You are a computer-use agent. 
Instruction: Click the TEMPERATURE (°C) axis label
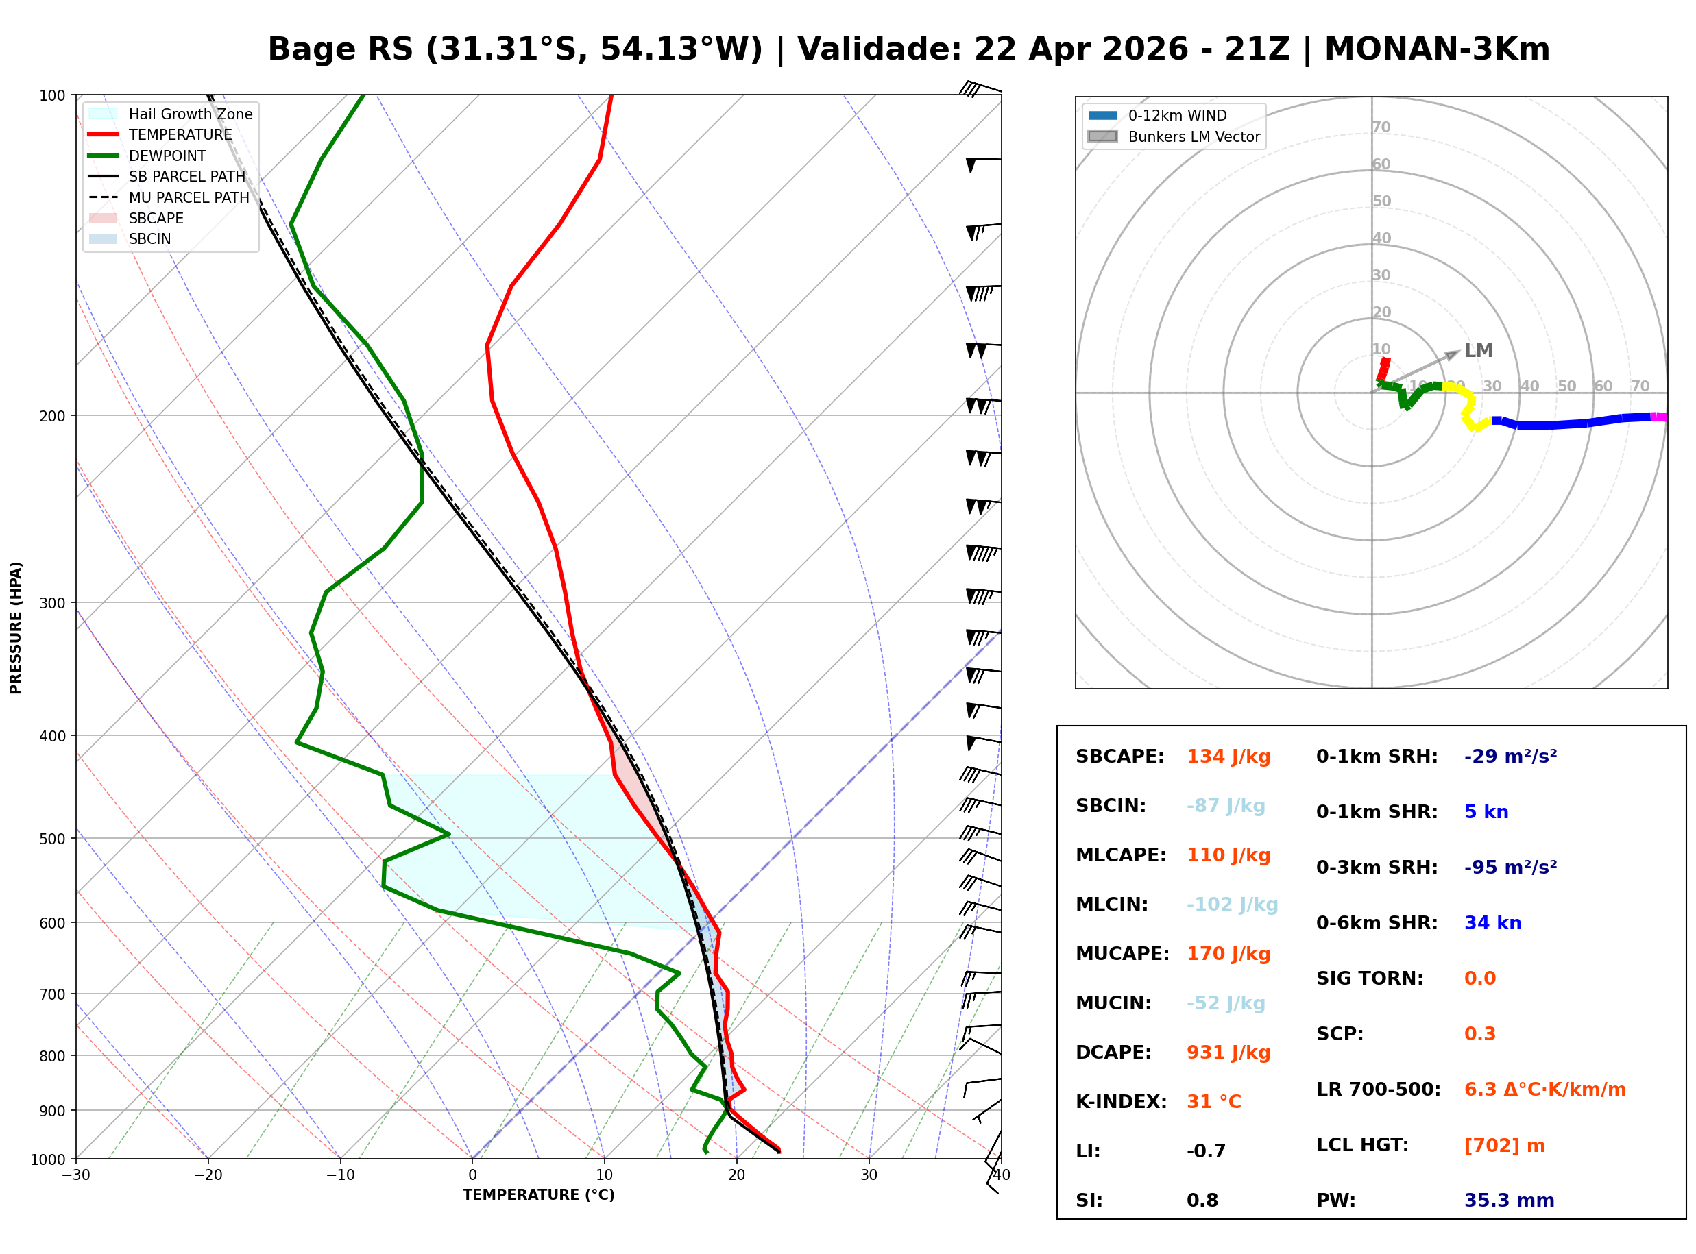(539, 1196)
